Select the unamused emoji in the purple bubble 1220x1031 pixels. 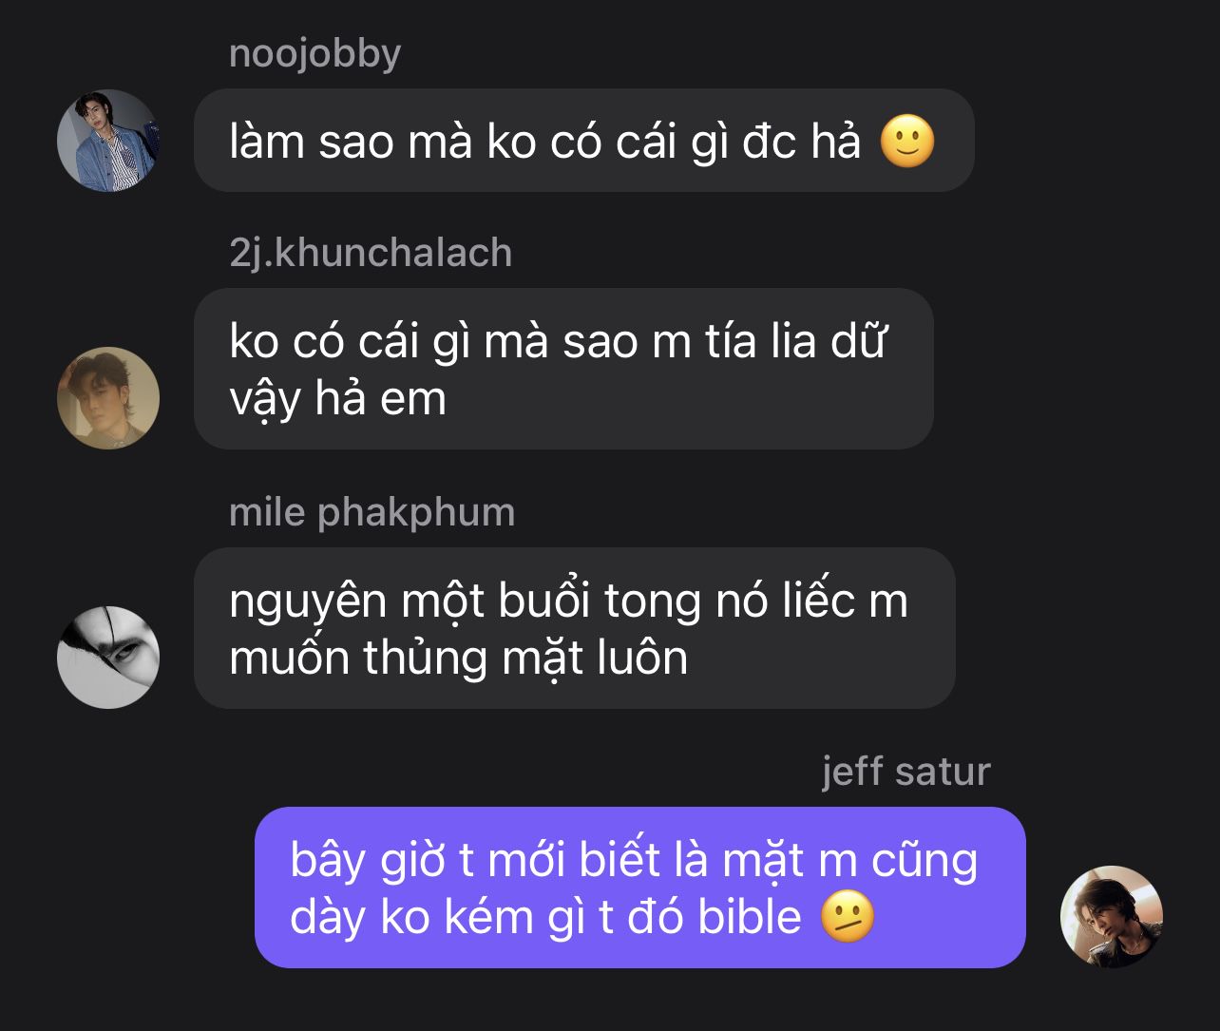click(x=847, y=918)
